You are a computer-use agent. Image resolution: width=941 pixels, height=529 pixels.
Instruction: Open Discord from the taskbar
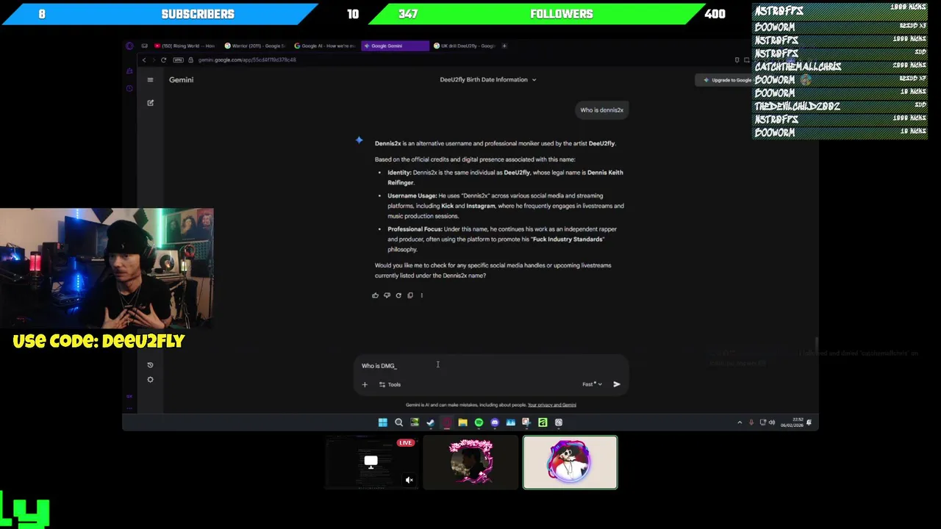[x=495, y=422]
